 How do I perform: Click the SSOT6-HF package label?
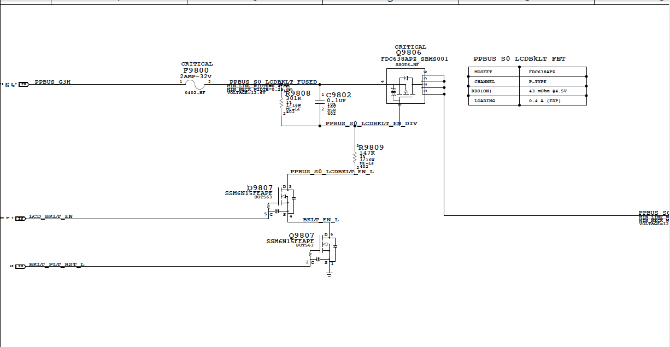[407, 64]
